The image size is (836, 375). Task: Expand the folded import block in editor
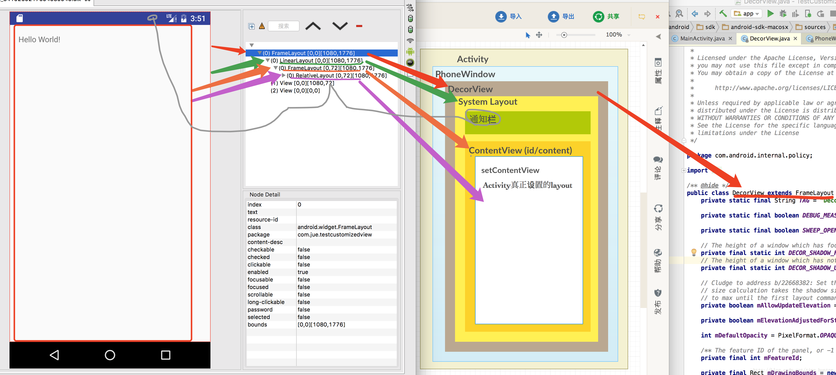coord(684,171)
